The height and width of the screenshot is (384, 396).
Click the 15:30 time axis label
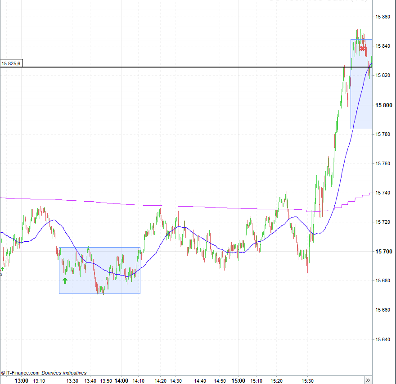[x=307, y=381]
